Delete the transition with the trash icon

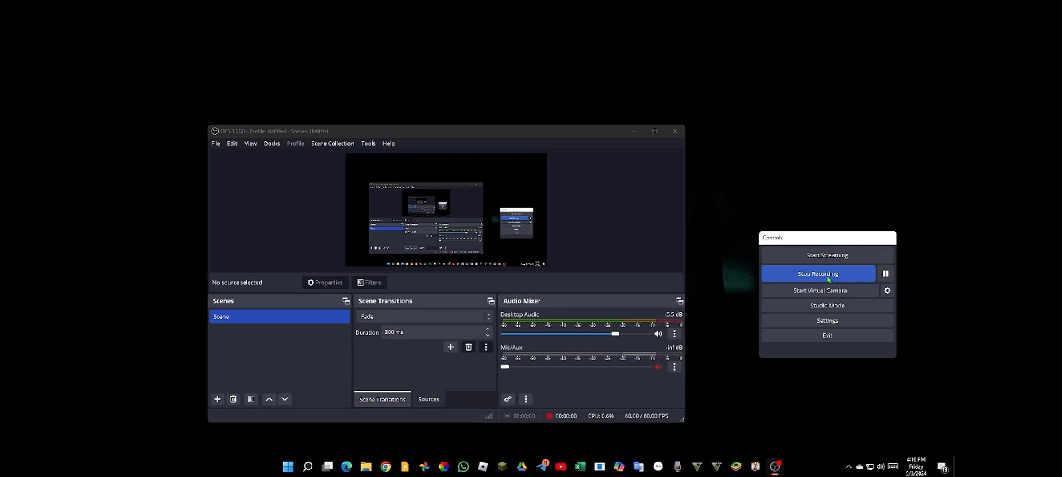468,347
